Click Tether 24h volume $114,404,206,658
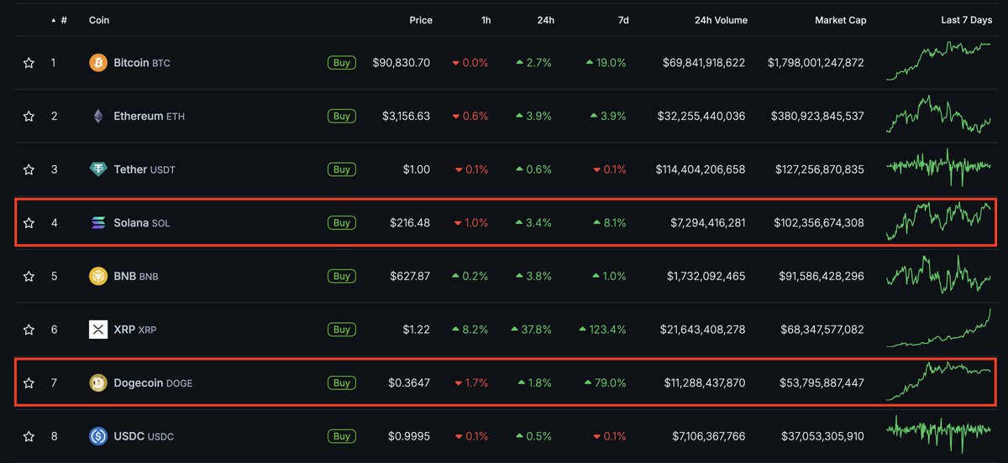1008x463 pixels. tap(701, 169)
